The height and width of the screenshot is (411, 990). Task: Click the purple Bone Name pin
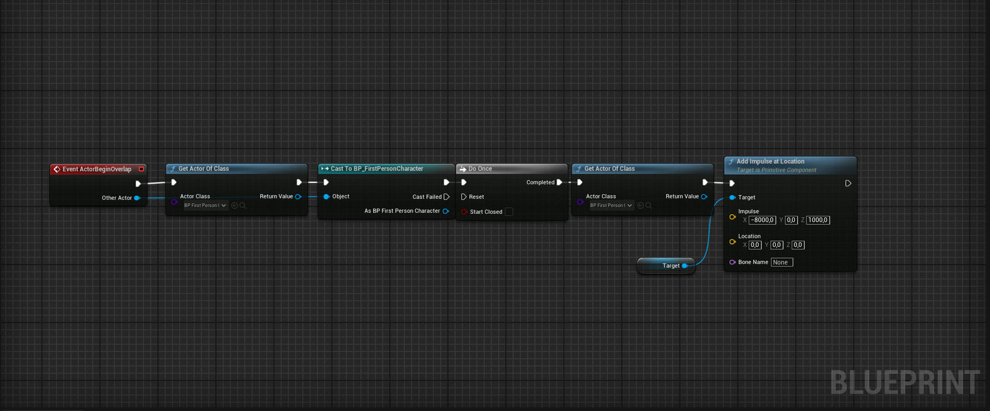(732, 262)
